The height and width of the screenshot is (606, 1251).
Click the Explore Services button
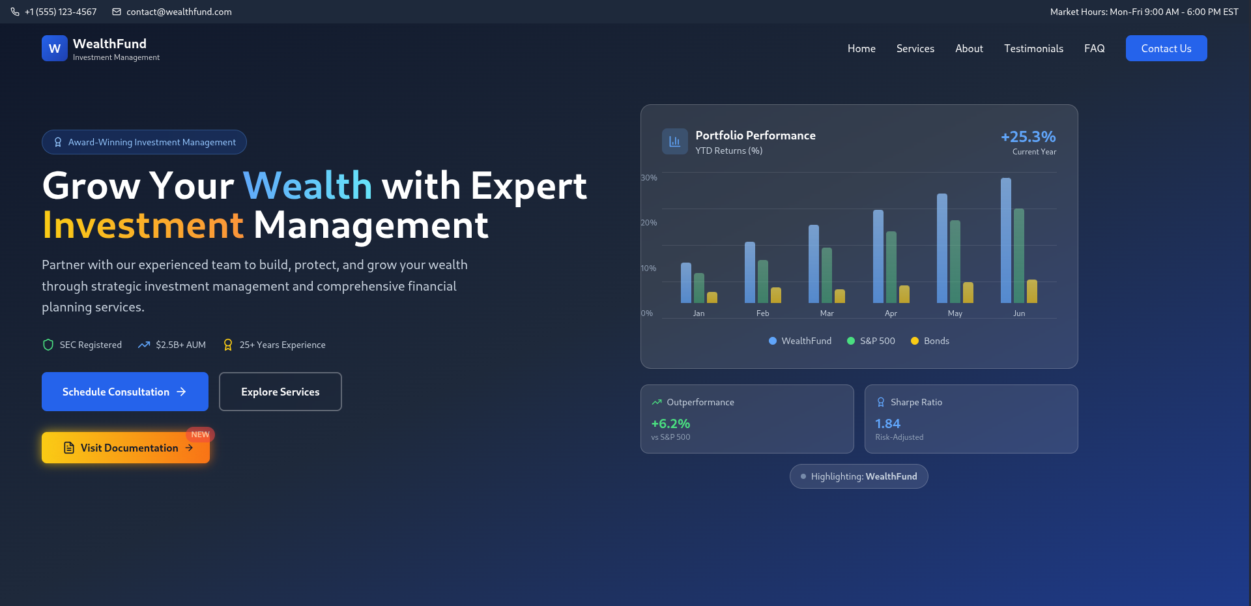pyautogui.click(x=280, y=392)
